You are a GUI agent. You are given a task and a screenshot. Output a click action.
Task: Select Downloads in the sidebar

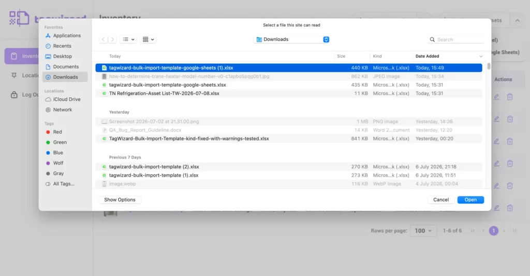(x=65, y=77)
